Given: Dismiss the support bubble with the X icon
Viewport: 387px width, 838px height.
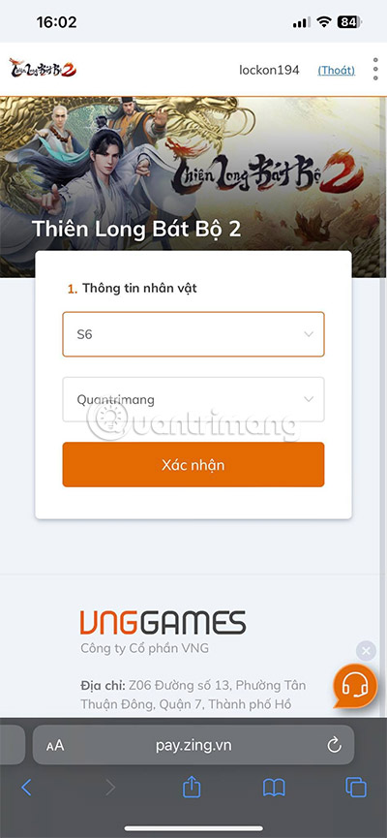Looking at the screenshot, I should click(366, 651).
